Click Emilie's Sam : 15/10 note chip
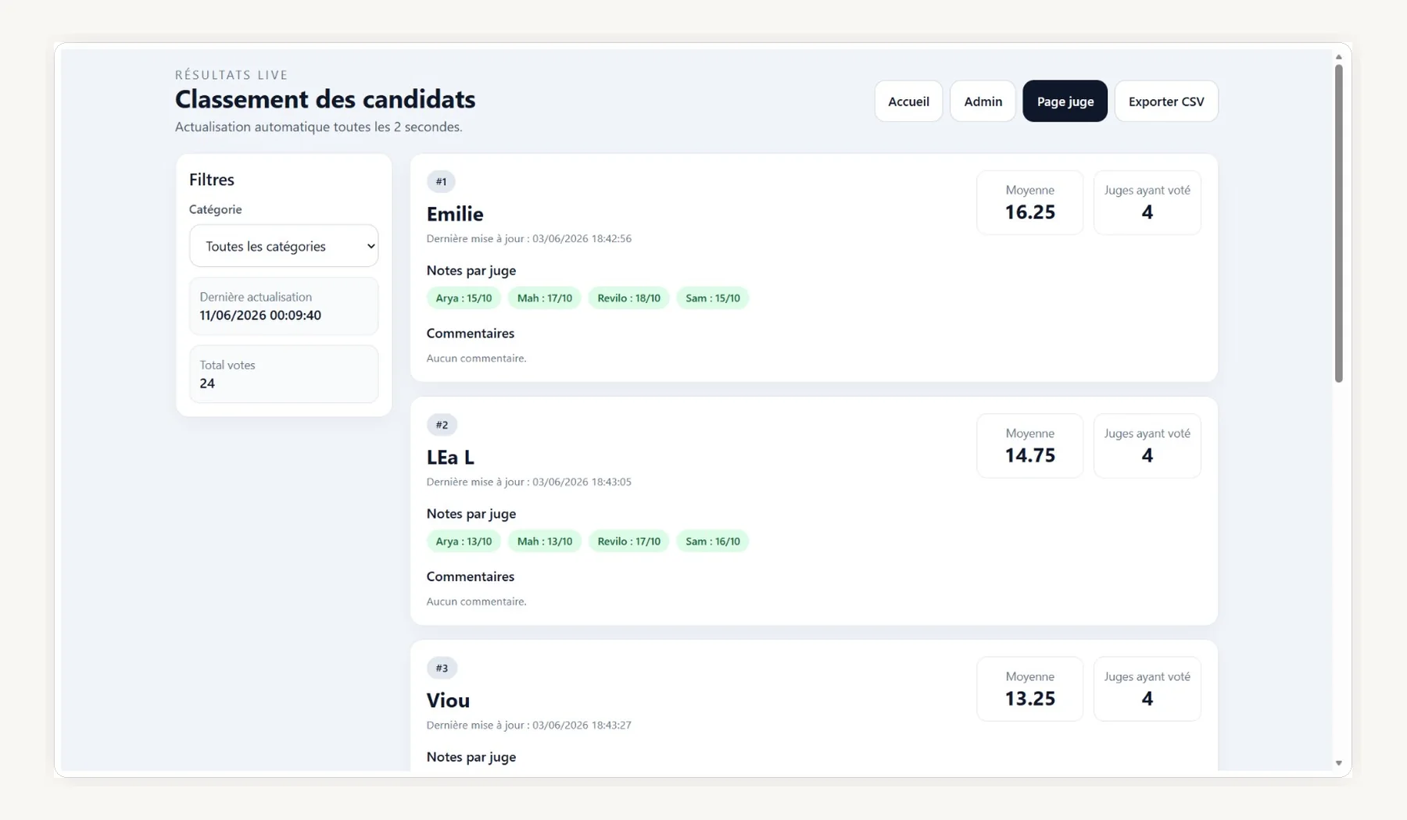The height and width of the screenshot is (820, 1407). 713,298
